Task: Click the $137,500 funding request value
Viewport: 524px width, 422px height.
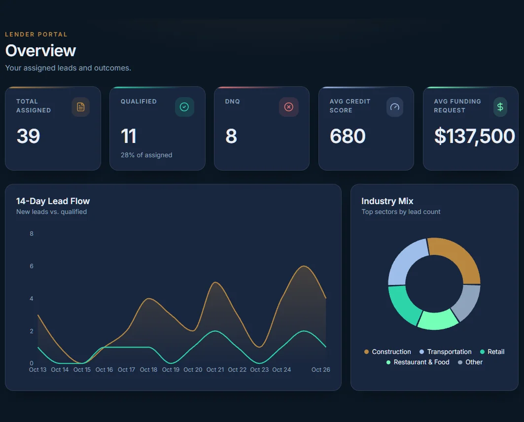Action: tap(475, 137)
